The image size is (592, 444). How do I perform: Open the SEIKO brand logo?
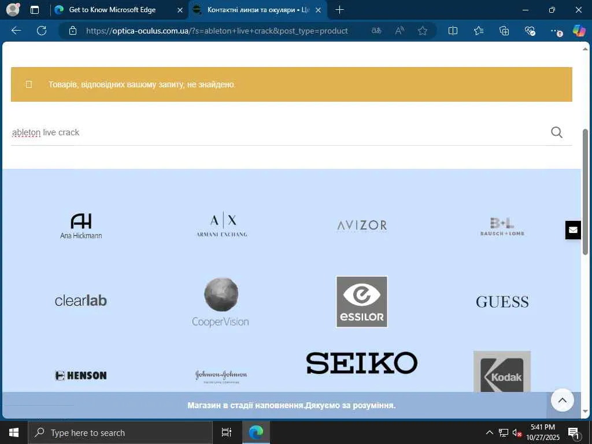point(362,363)
